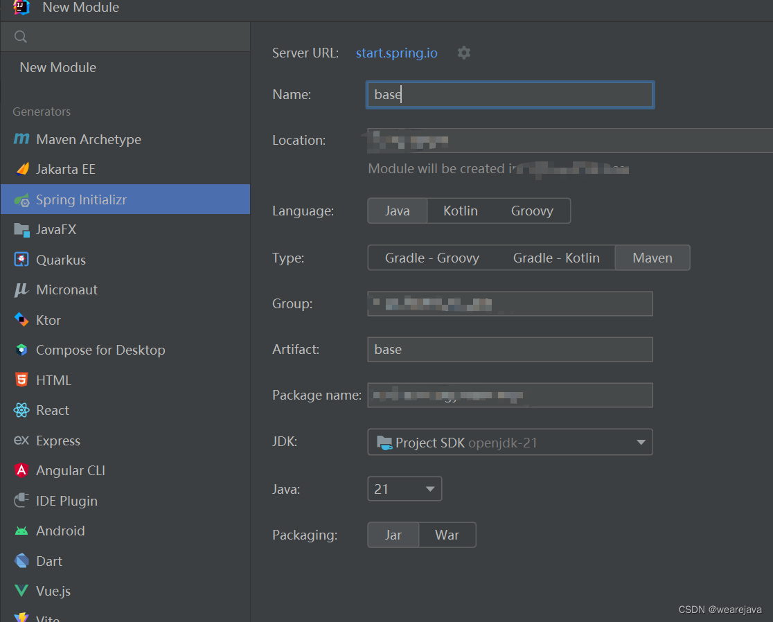Click the Micronaut mu icon
This screenshot has height=622, width=773.
21,290
